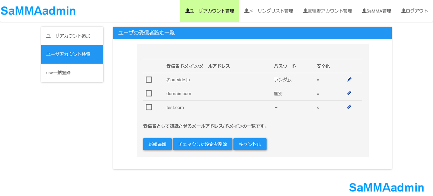Screen dimensions: 433x196
Task: Edit the test.com entry via pencil icon
Action: click(349, 107)
